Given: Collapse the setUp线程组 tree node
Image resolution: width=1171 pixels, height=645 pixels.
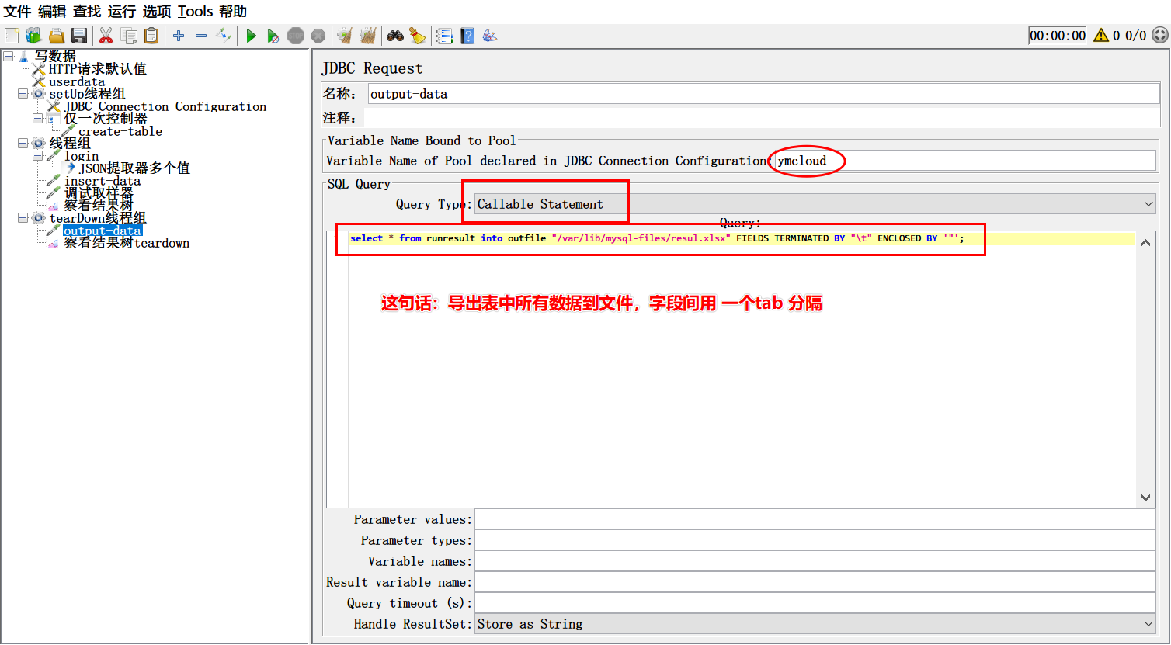Looking at the screenshot, I should (23, 94).
